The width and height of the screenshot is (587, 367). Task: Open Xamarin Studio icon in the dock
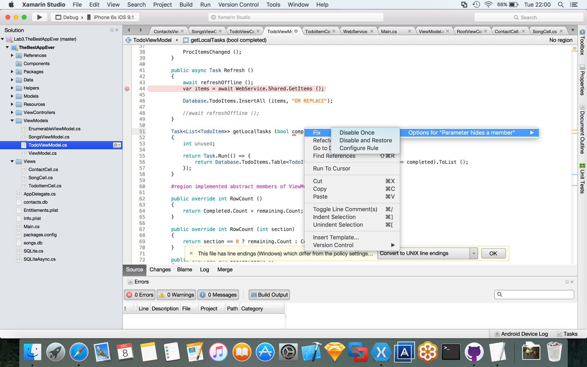click(381, 352)
